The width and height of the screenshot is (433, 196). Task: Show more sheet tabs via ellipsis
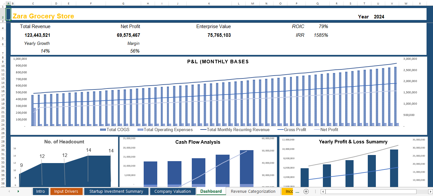coord(297,191)
